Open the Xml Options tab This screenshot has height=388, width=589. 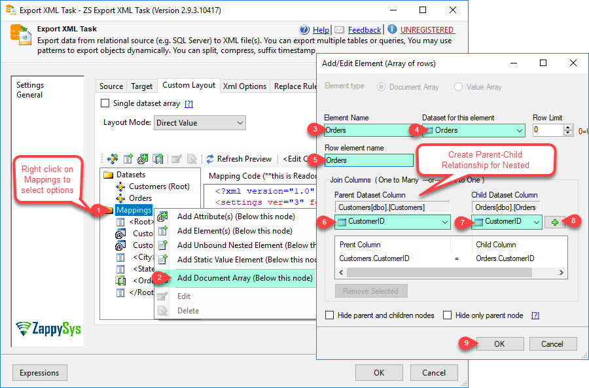pyautogui.click(x=245, y=86)
